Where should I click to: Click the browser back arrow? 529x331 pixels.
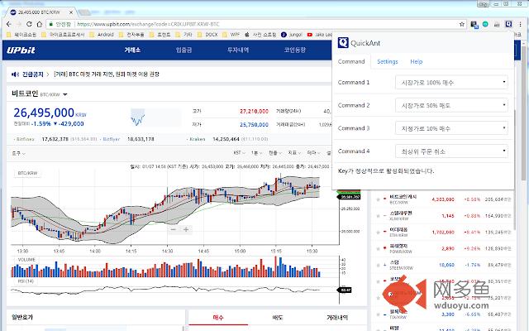pyautogui.click(x=9, y=24)
